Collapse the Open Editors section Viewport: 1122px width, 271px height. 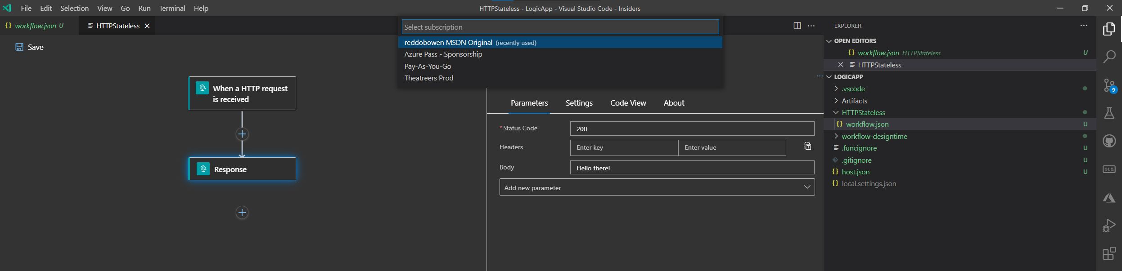coord(829,41)
